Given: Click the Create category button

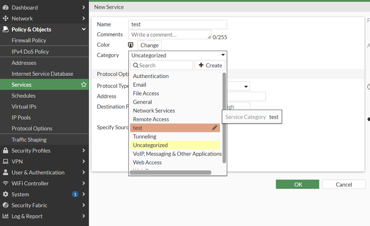Looking at the screenshot, I should 210,65.
